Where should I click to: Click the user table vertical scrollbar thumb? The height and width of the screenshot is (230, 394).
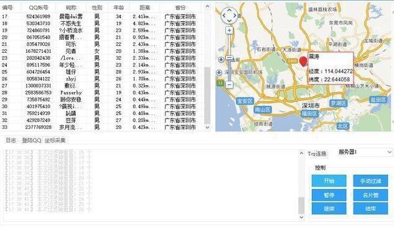point(207,95)
